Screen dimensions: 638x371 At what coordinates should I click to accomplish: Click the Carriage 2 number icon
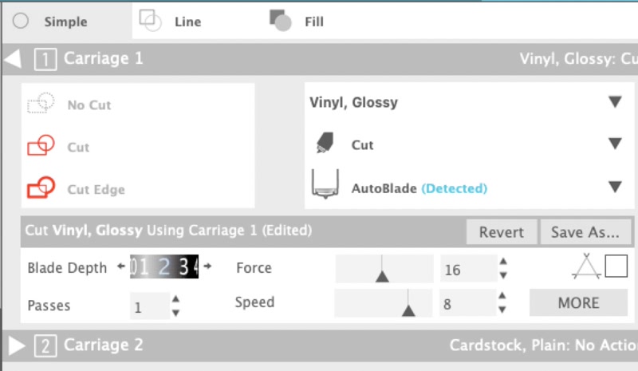click(45, 345)
